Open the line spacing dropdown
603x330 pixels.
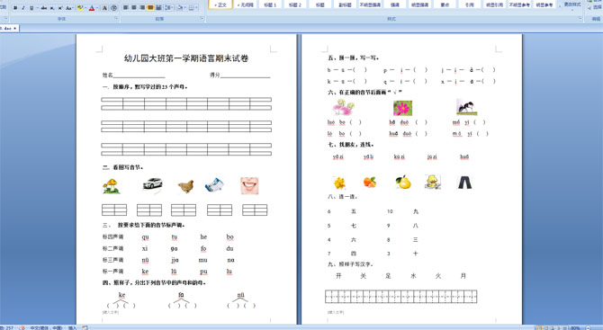click(169, 7)
